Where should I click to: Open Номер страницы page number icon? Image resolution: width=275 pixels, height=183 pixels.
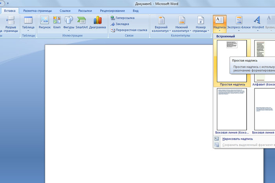click(201, 20)
